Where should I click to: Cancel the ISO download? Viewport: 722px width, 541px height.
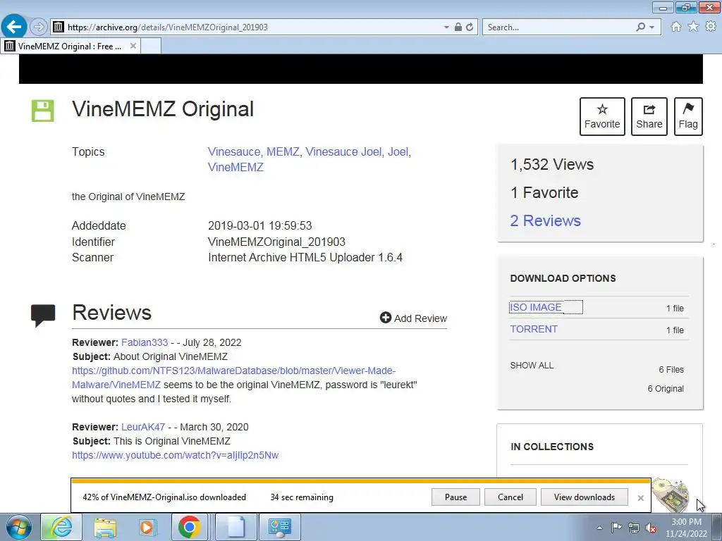click(510, 497)
